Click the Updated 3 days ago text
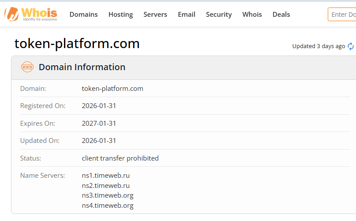 click(x=319, y=46)
